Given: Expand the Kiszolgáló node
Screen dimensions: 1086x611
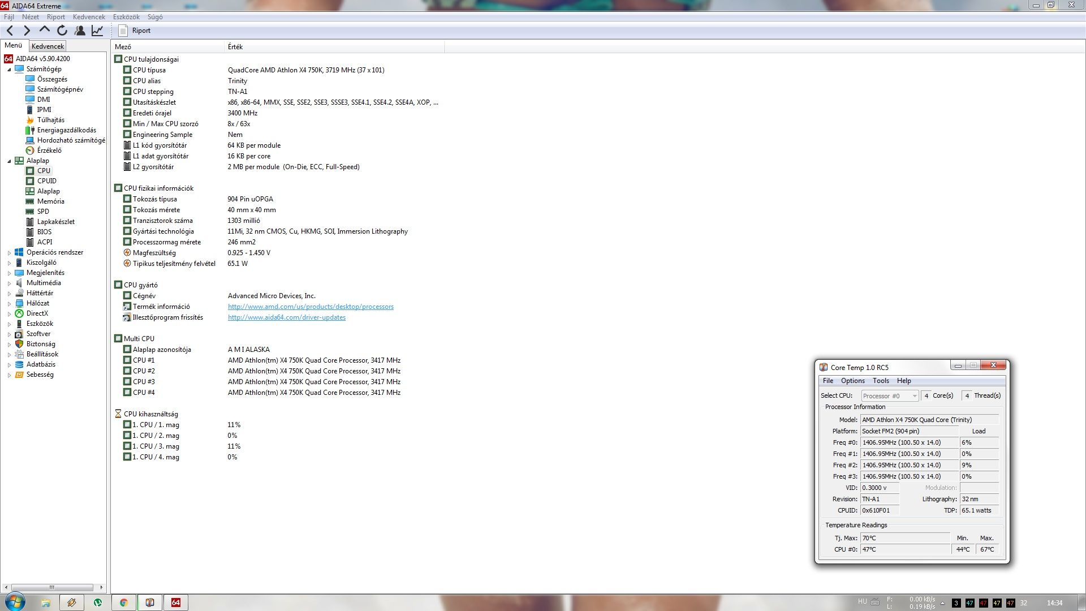Looking at the screenshot, I should [9, 263].
